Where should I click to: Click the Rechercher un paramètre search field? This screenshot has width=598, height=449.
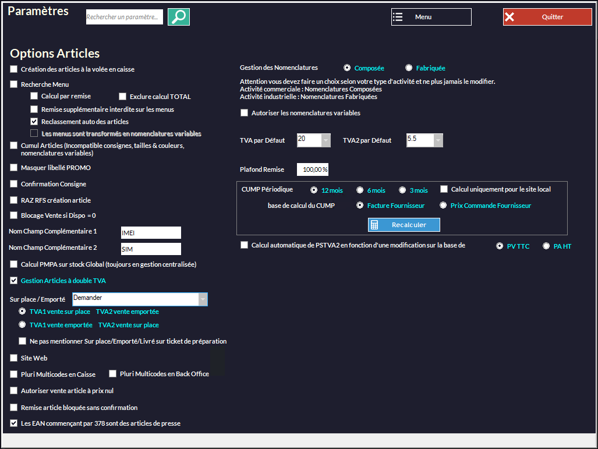[124, 17]
